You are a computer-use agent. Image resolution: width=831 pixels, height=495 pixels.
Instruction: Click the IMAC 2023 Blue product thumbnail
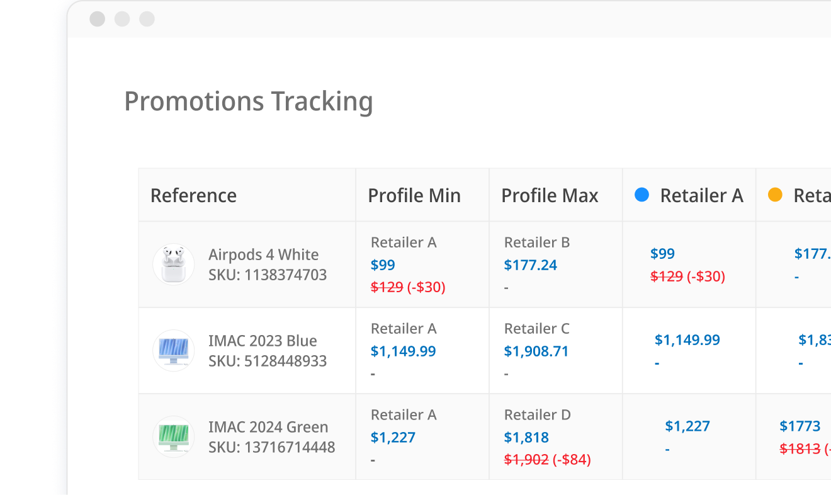coord(173,351)
